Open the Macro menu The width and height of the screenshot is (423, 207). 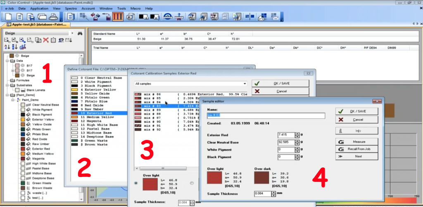(x=136, y=8)
